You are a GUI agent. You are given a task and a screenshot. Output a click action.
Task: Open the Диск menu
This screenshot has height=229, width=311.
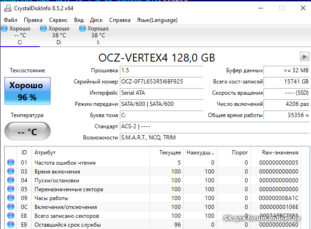(96, 20)
